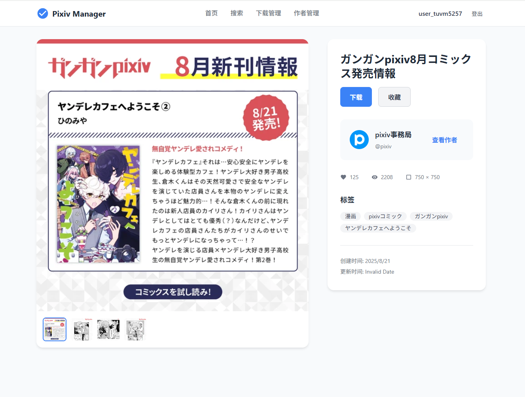525x397 pixels.
Task: Click the 创建时间: 2025/8/21 text
Action: 365,261
